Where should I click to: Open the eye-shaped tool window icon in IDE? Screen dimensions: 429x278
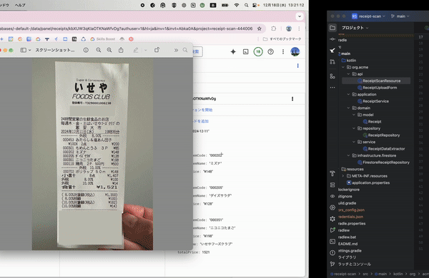332,196
